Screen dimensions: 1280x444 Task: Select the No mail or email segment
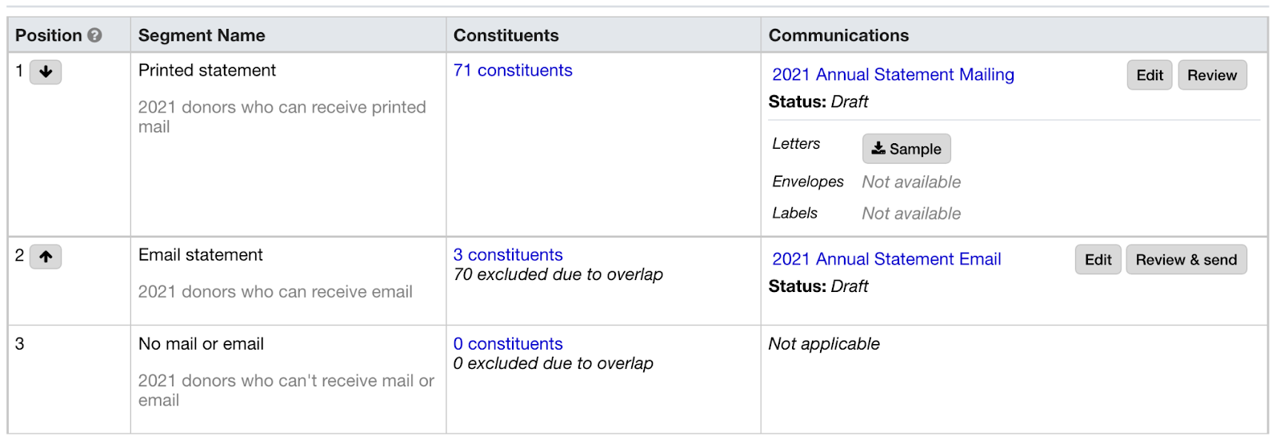tap(201, 344)
